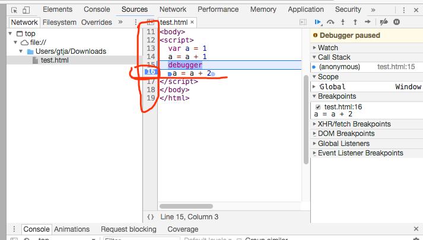Click the Step arrow icon

click(368, 22)
